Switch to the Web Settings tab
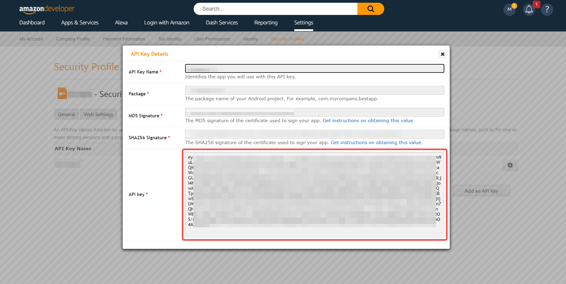 [x=98, y=114]
